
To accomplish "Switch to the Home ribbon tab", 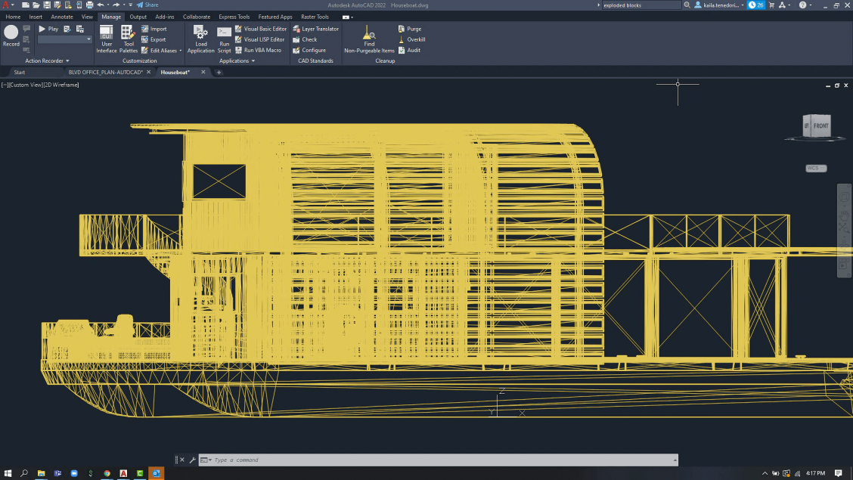I will point(12,16).
